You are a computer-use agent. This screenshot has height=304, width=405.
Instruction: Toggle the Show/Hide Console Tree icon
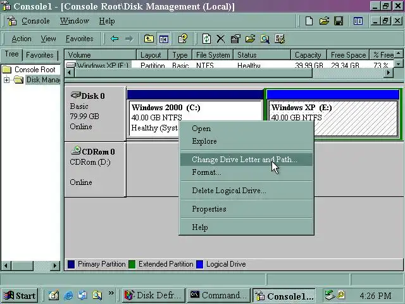tap(163, 39)
